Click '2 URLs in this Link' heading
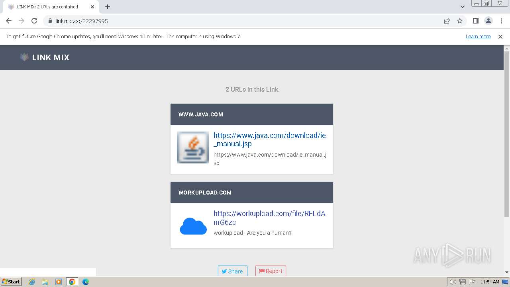Viewport: 510px width, 287px height. coord(252,89)
